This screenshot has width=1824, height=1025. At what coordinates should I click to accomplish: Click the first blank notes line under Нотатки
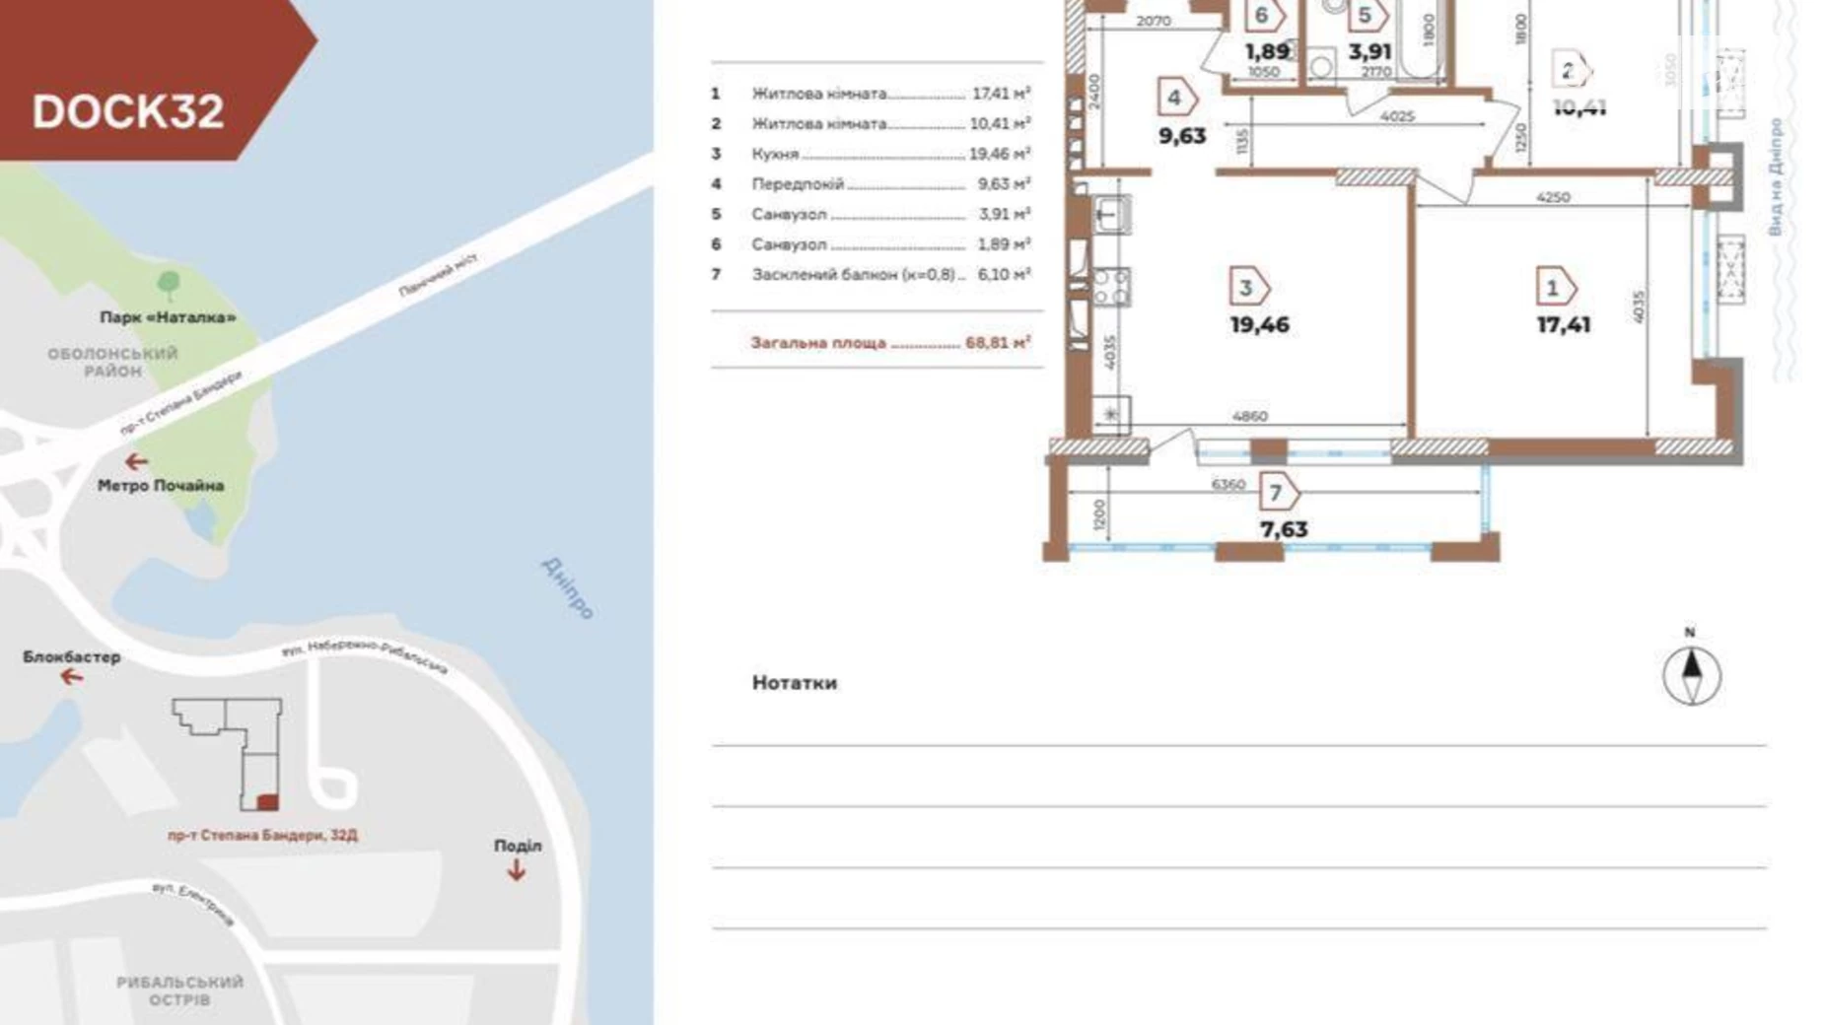tap(1239, 745)
